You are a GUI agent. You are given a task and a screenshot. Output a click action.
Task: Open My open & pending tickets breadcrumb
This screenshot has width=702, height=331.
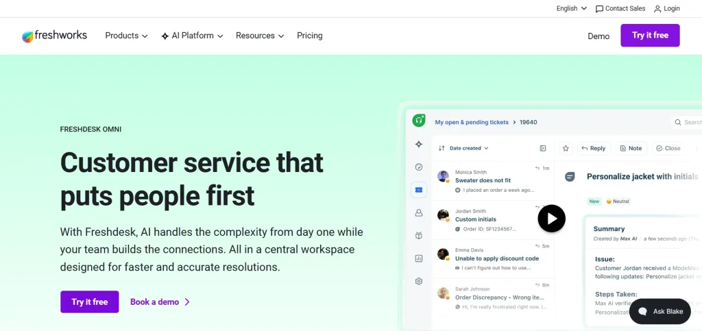pyautogui.click(x=472, y=122)
